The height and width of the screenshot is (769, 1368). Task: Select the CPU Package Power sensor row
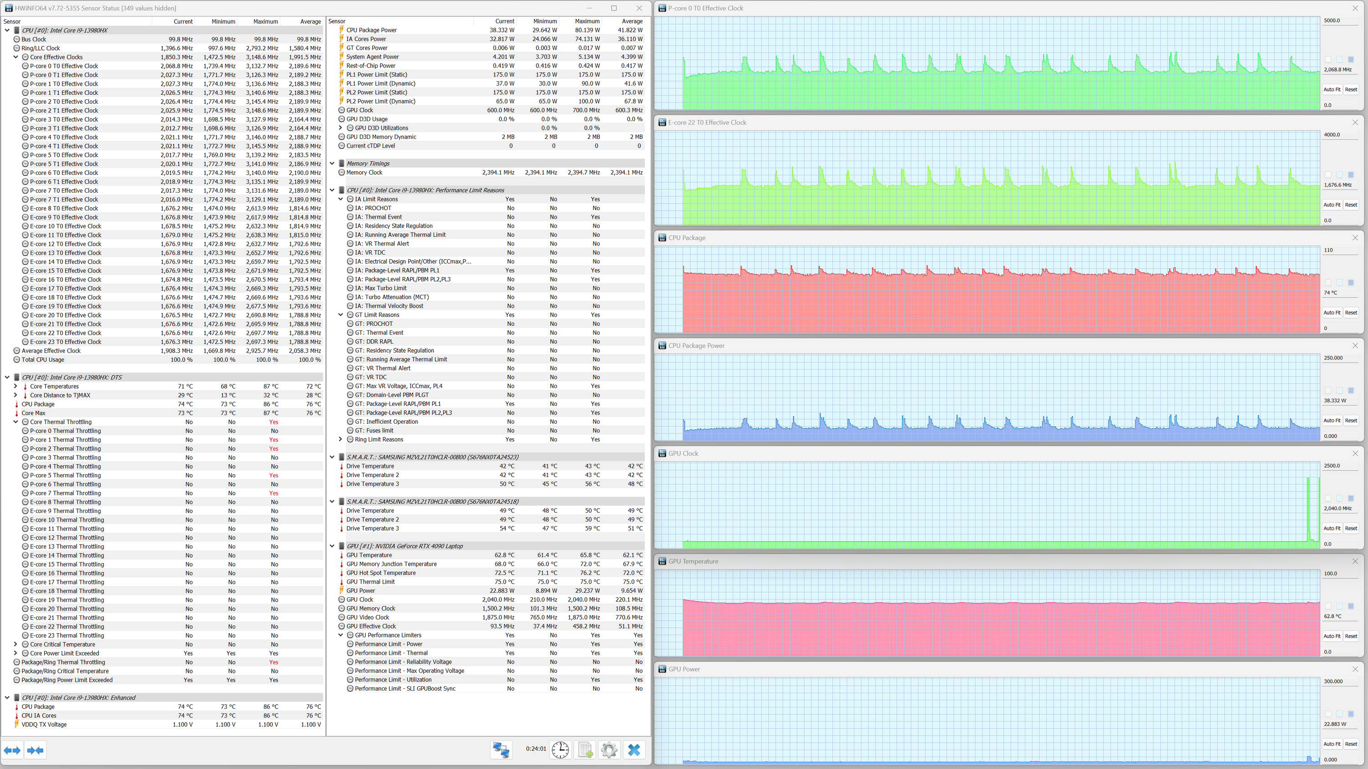[x=371, y=30]
